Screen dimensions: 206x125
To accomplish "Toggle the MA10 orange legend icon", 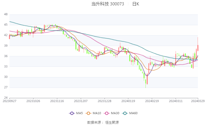I will point(88,113).
